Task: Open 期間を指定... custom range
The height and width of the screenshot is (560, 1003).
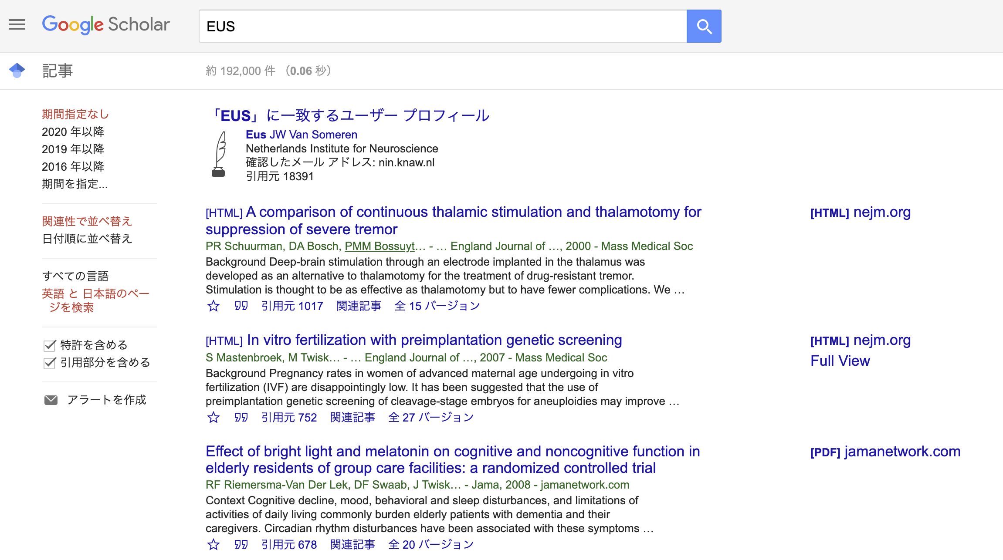Action: (75, 184)
